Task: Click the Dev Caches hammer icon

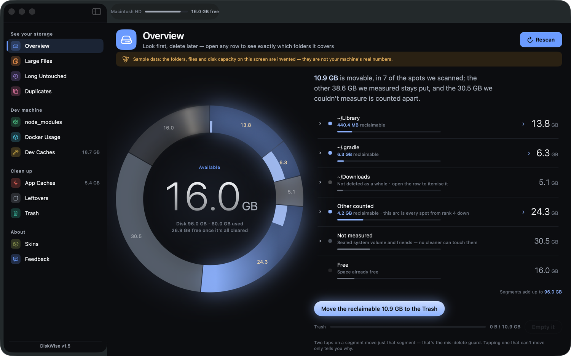Action: pyautogui.click(x=16, y=152)
